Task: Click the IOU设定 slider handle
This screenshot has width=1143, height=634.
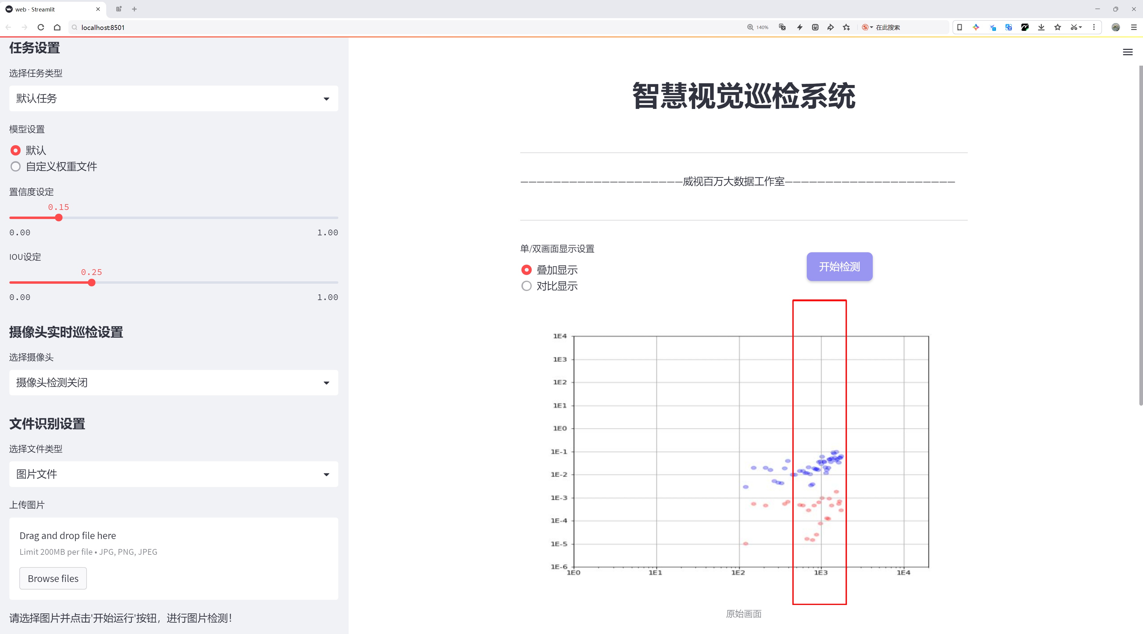Action: click(x=91, y=283)
